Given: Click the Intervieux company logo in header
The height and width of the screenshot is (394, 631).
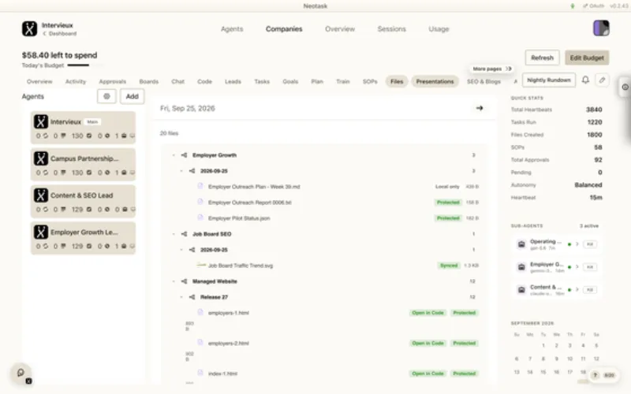Looking at the screenshot, I should (x=29, y=29).
